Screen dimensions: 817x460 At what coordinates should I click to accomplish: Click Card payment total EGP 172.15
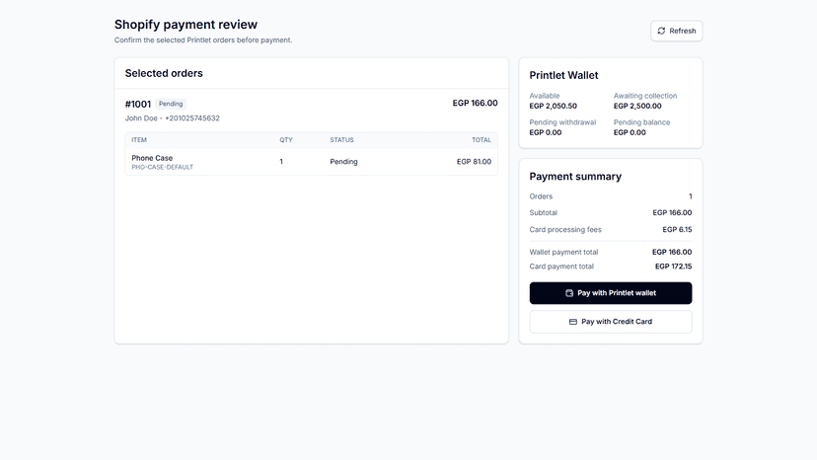click(673, 267)
